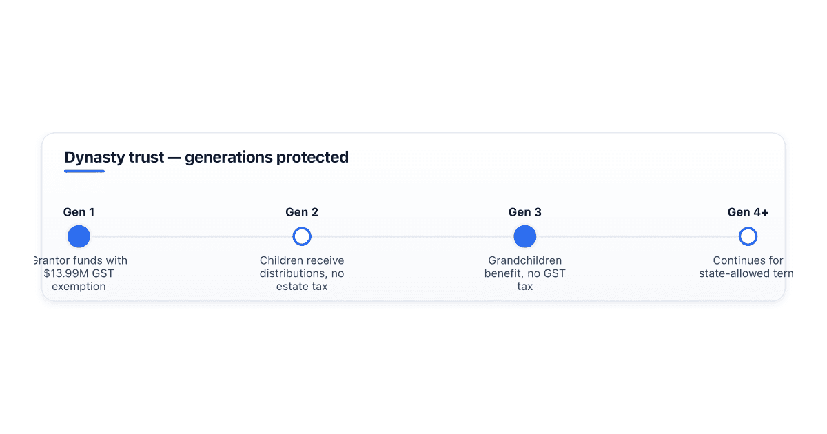Click the filled Gen 1 timeline dot

click(x=79, y=236)
